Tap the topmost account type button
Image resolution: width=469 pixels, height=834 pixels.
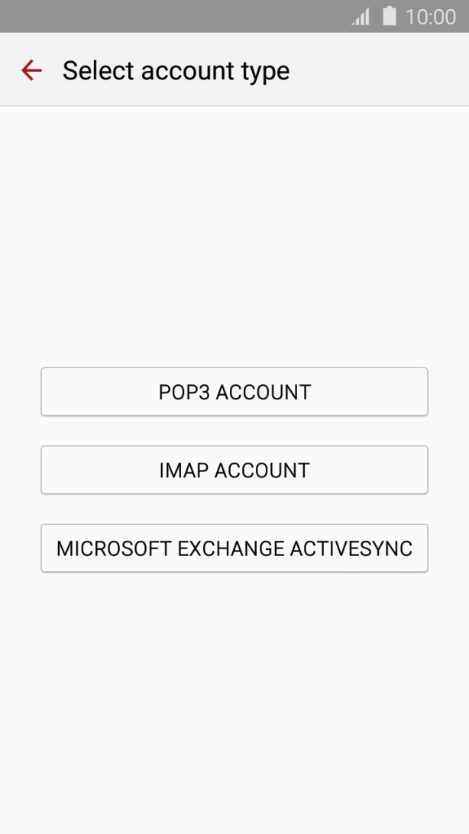[234, 392]
